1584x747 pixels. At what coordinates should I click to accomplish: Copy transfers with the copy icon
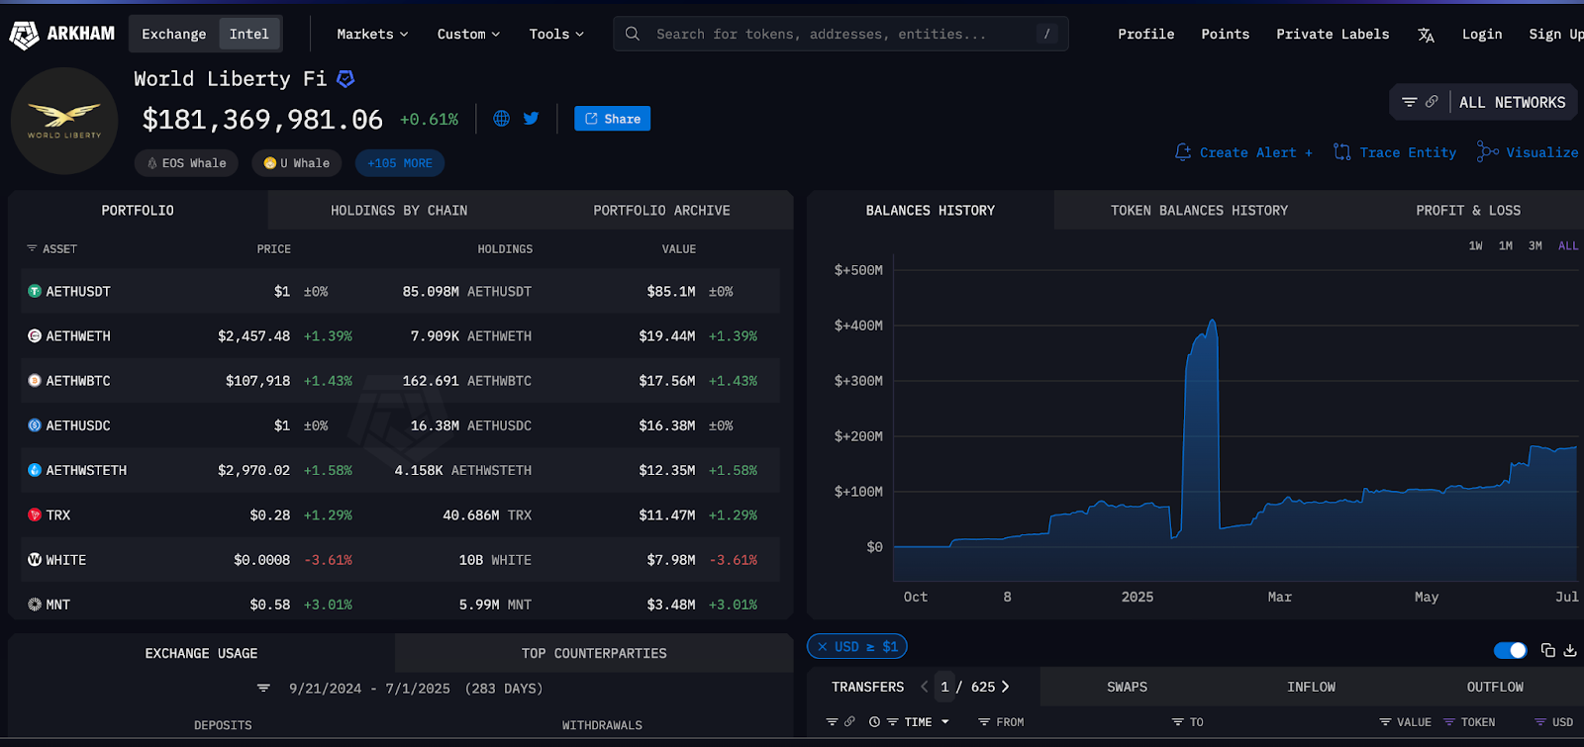click(x=1548, y=650)
